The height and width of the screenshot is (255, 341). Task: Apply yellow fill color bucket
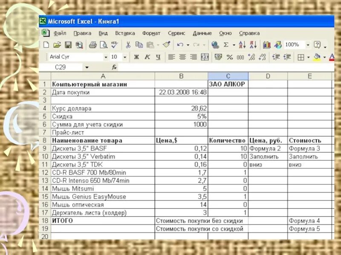(317, 57)
